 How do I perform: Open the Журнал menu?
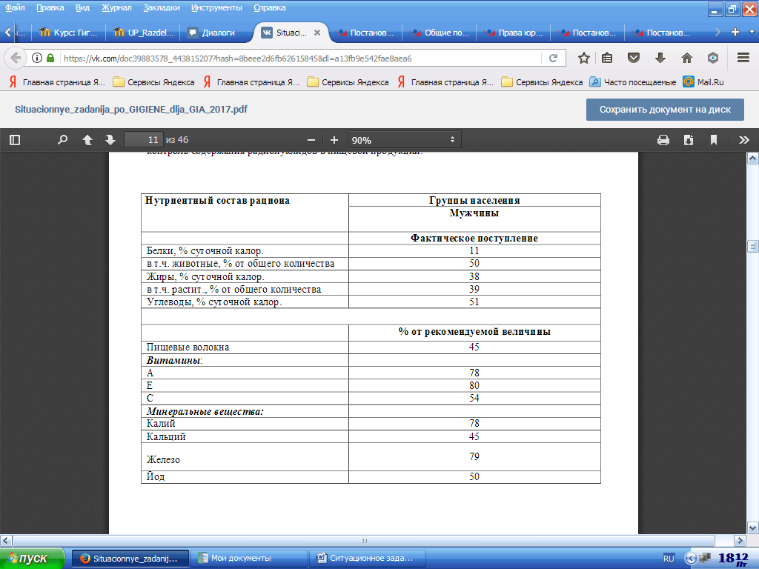(116, 7)
